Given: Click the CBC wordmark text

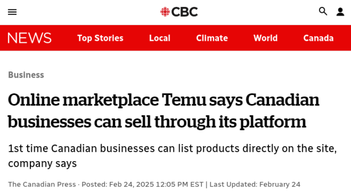Looking at the screenshot, I should pyautogui.click(x=185, y=12).
